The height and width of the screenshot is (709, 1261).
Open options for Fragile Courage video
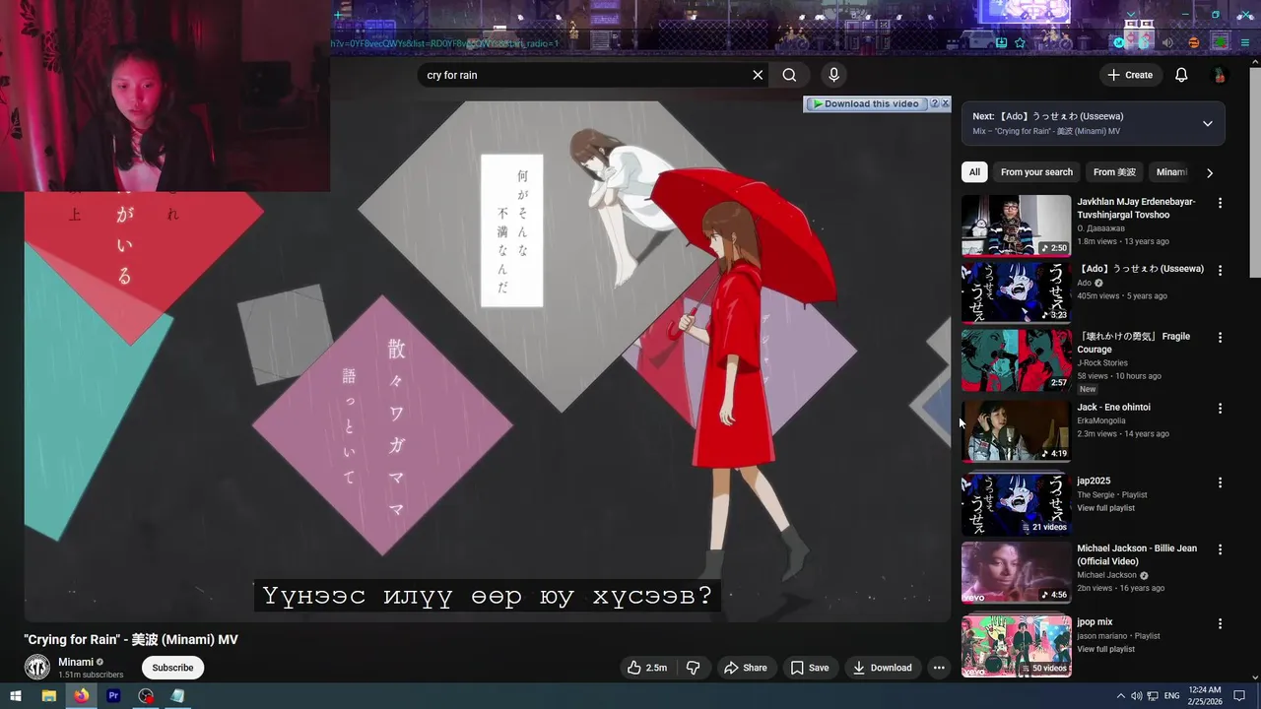click(1220, 337)
